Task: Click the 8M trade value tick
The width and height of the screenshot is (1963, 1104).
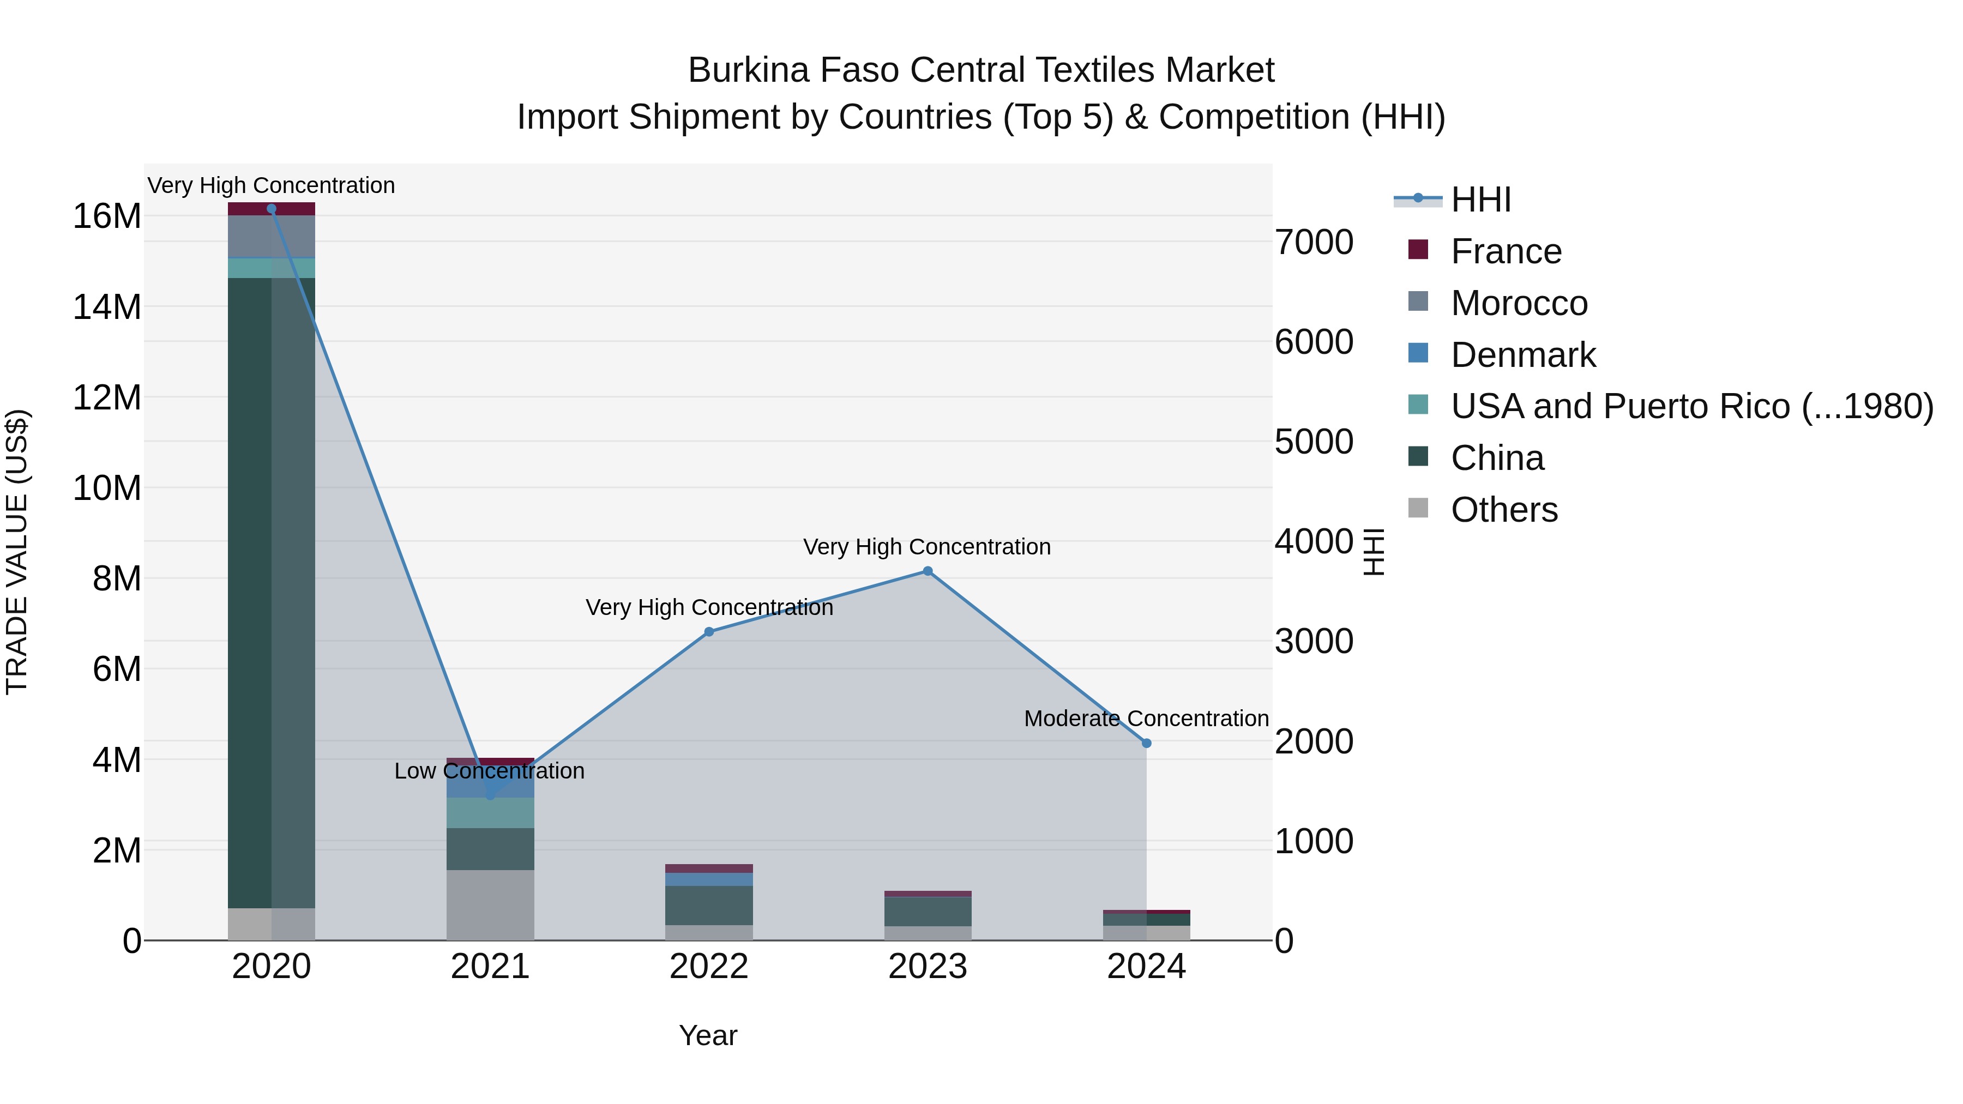Action: click(117, 578)
